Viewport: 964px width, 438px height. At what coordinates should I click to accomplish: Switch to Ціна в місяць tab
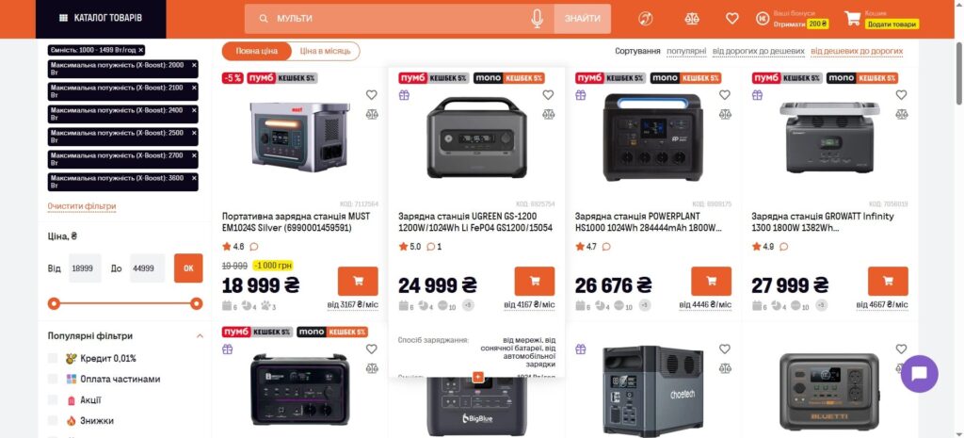[x=325, y=51]
